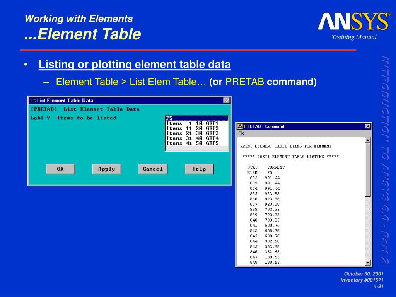Image resolution: width=396 pixels, height=297 pixels.
Task: Close the List Element Table Data dialog
Action: 226,101
